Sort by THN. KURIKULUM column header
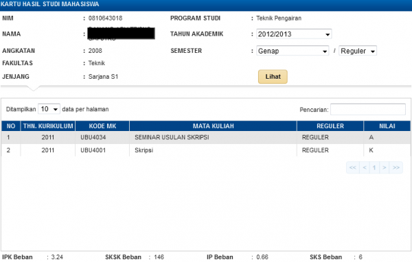The image size is (412, 262). [48, 126]
